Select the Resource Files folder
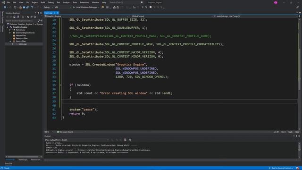302x170 pixels. [x=21, y=38]
